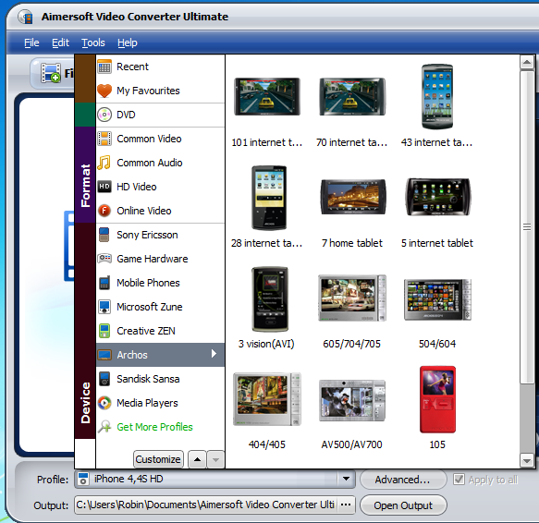Click the Aimersoft application logo icon

tap(26, 17)
